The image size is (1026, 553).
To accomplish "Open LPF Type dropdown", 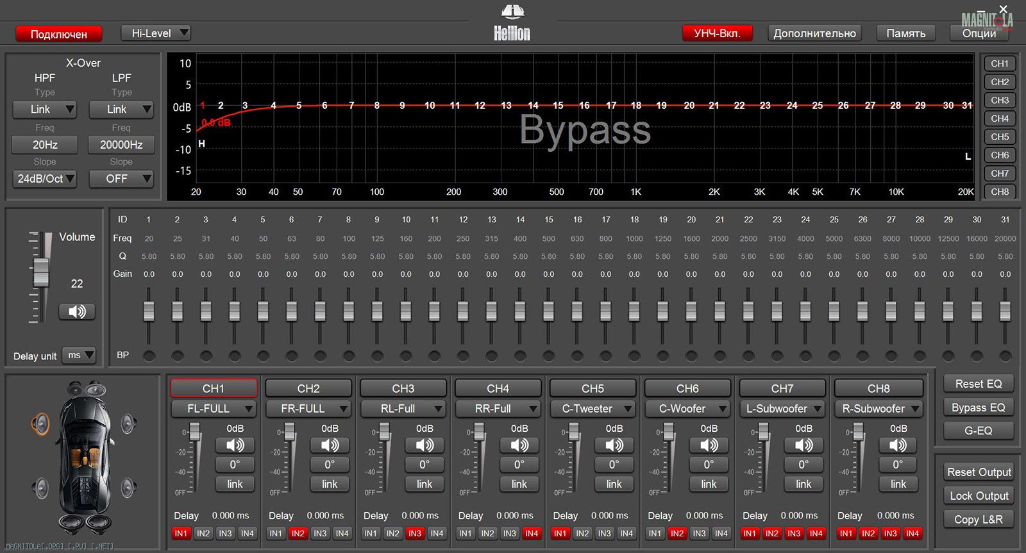I will (x=121, y=110).
